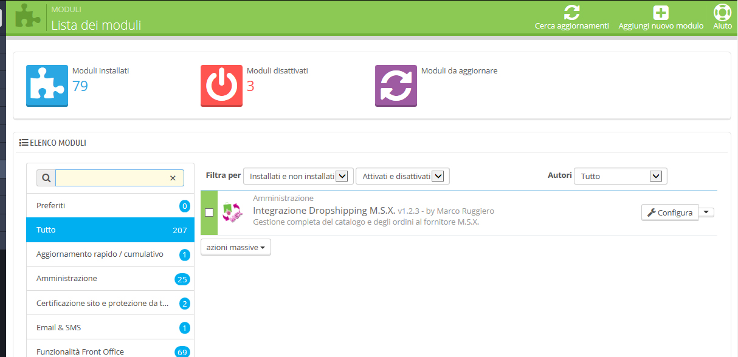Select the Tutto category
This screenshot has width=738, height=357.
(x=110, y=229)
